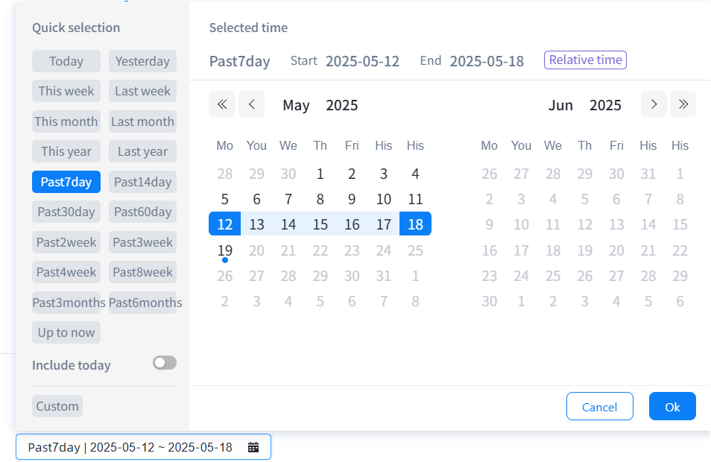Screen dimensions: 711x462
Task: Click the calendar icon in date field
Action: (253, 447)
